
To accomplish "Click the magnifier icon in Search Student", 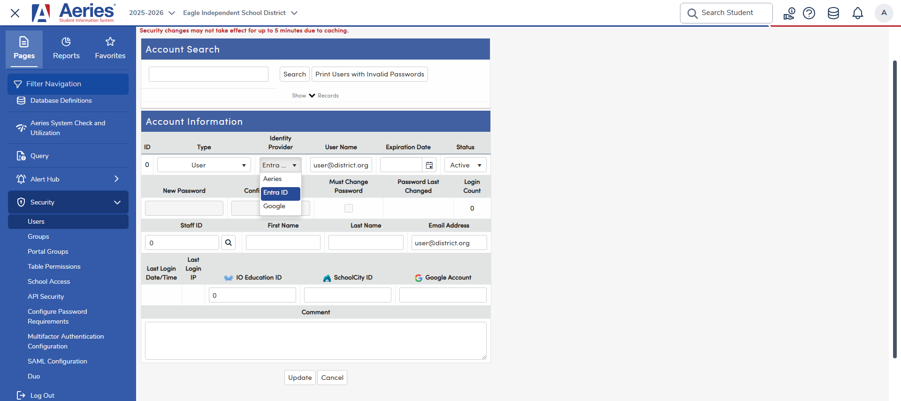I will pyautogui.click(x=692, y=13).
